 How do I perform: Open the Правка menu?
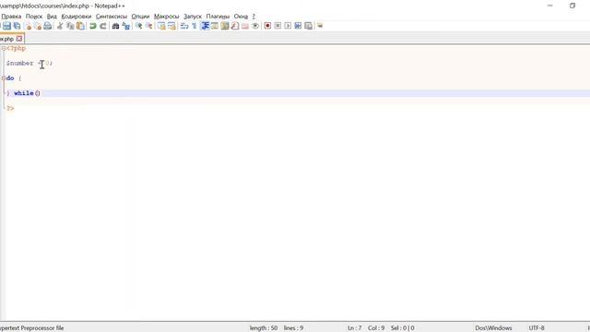11,17
